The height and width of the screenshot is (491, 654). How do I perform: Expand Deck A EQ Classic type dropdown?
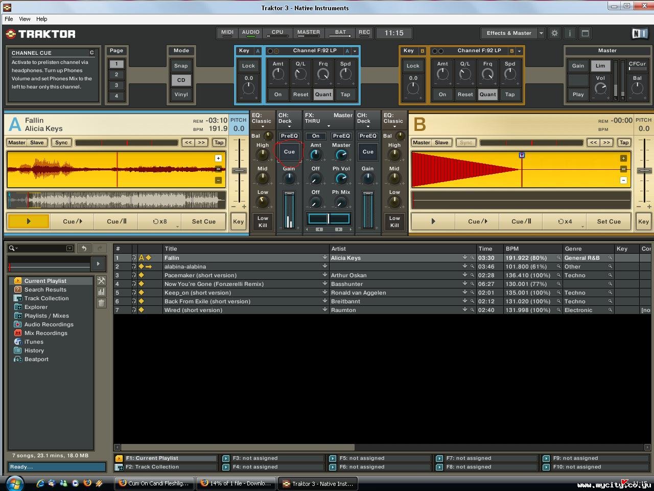(x=263, y=127)
